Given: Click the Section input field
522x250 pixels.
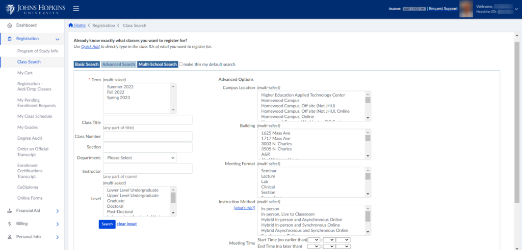Looking at the screenshot, I should point(148,147).
